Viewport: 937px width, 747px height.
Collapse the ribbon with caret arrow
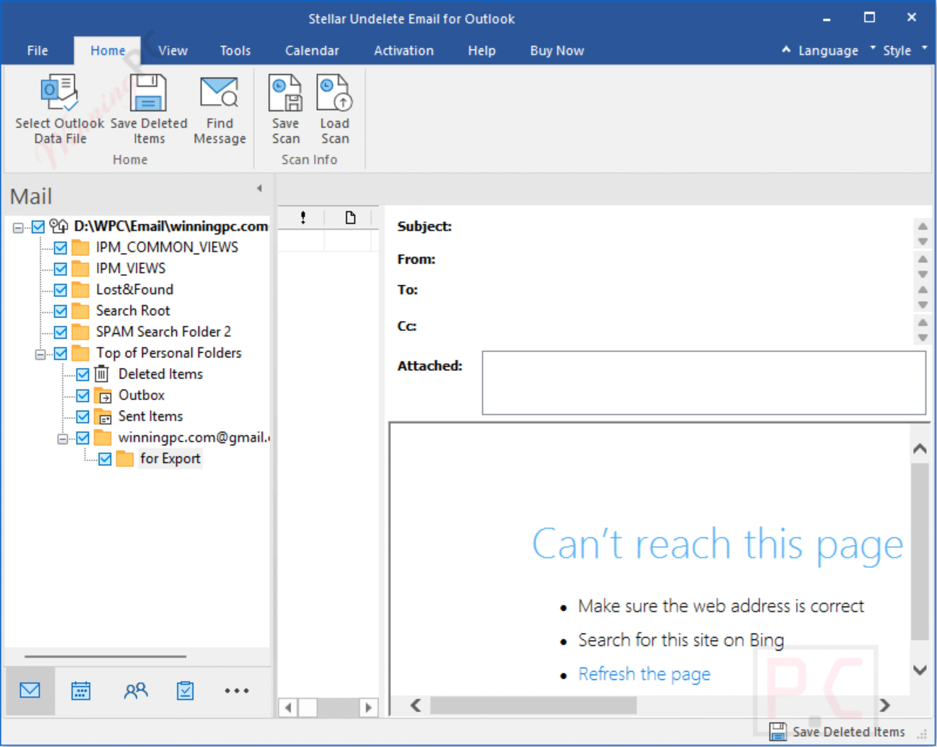[x=786, y=49]
